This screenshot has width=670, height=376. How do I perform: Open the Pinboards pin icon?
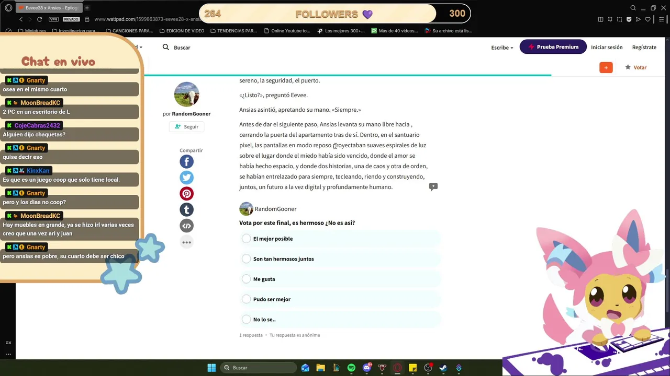pos(610,19)
